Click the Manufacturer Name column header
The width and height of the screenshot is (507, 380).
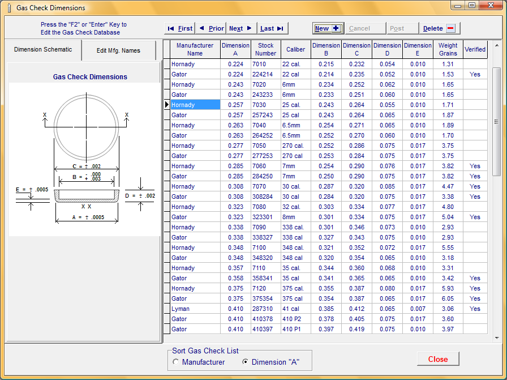coord(195,49)
